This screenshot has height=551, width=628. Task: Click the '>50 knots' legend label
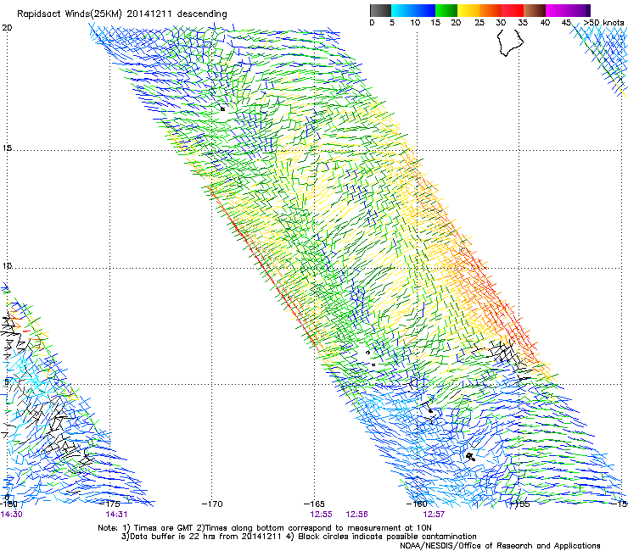click(603, 23)
